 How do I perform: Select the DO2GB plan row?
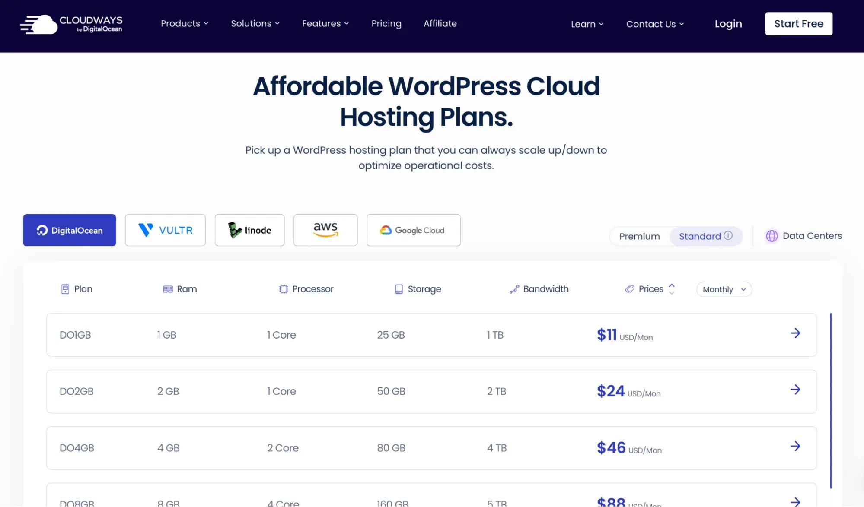click(x=431, y=391)
